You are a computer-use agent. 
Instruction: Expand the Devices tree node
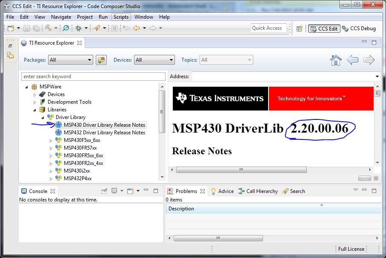click(x=35, y=95)
